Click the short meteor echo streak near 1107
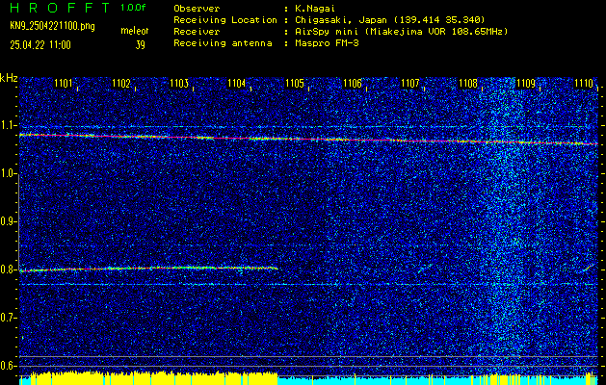This screenshot has height=385, width=606. pyautogui.click(x=425, y=268)
